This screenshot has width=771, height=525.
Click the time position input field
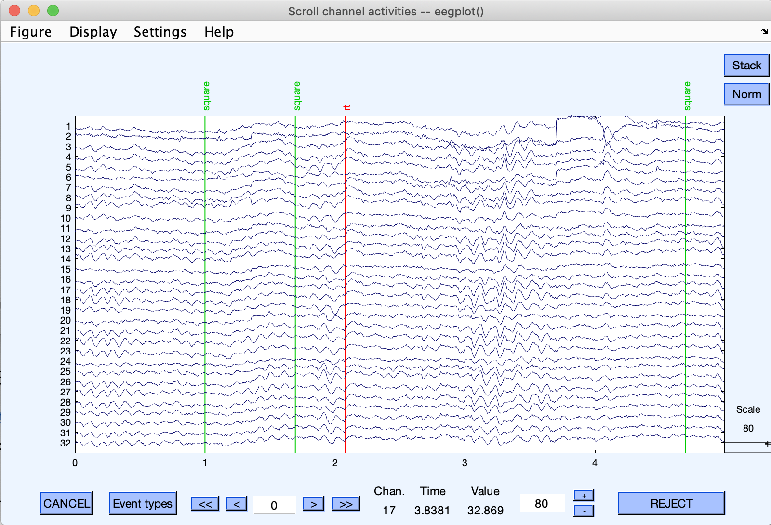[x=274, y=505]
